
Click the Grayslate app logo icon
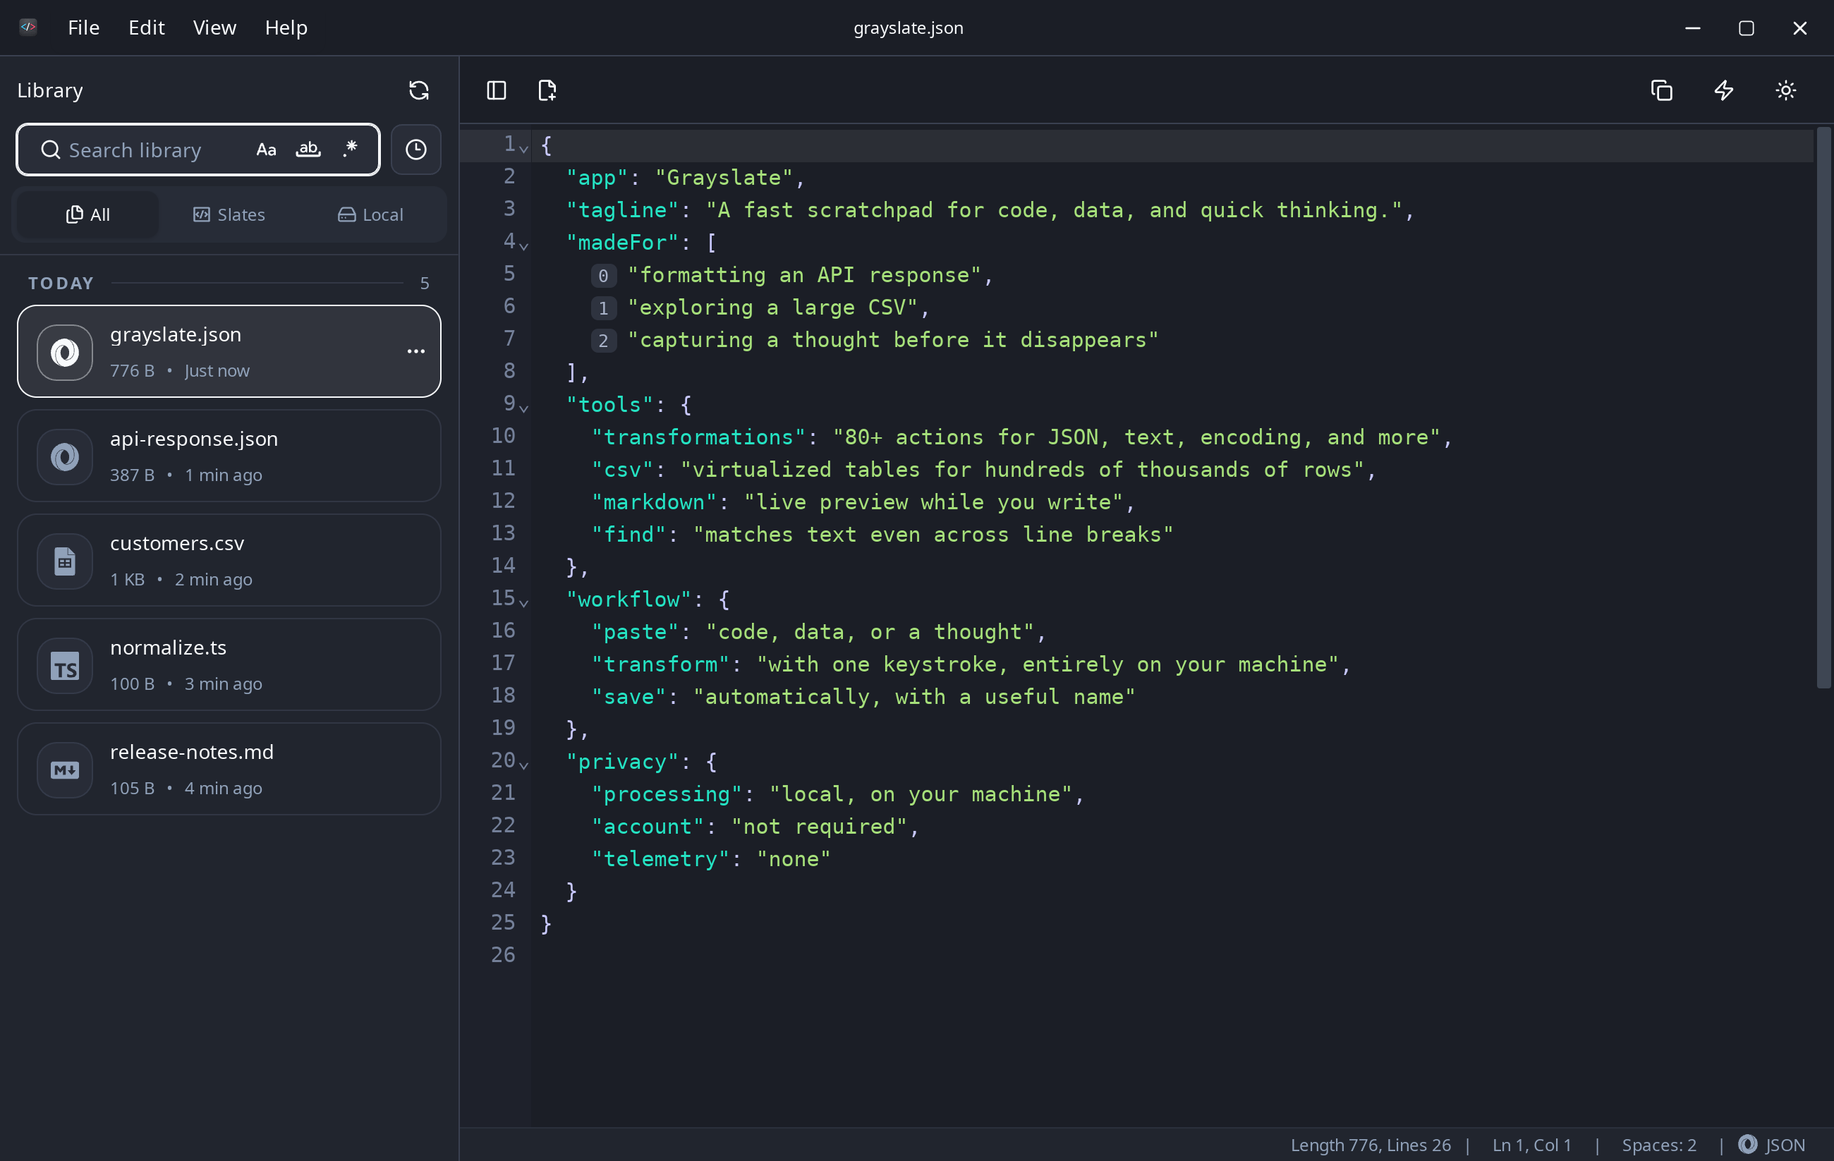(28, 28)
